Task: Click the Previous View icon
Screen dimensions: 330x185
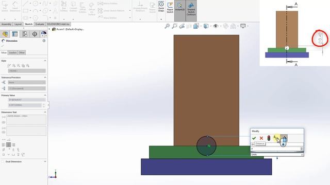Action: click(182, 26)
